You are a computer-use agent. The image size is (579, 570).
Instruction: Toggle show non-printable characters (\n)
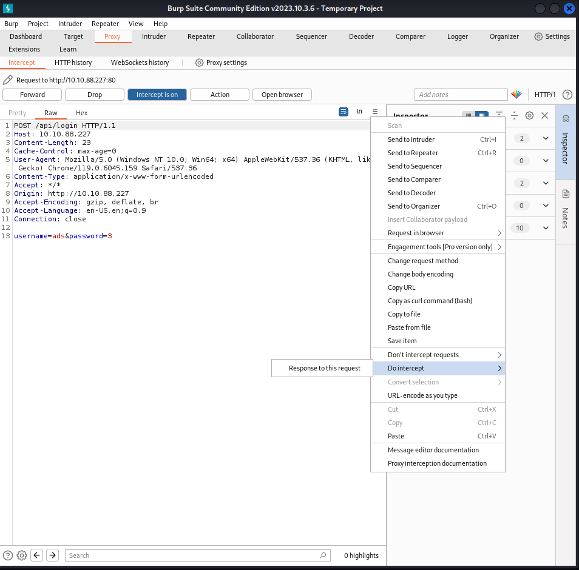point(359,112)
